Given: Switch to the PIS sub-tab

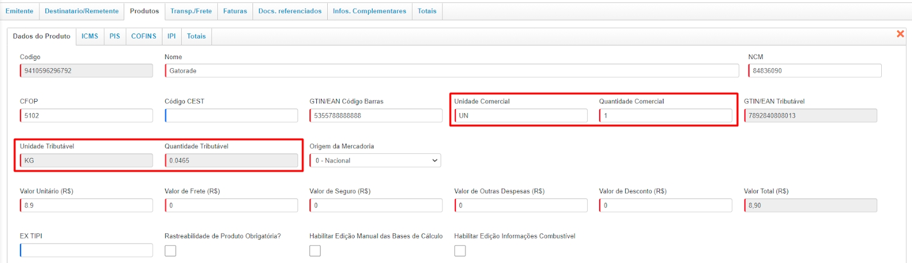Looking at the screenshot, I should (115, 36).
